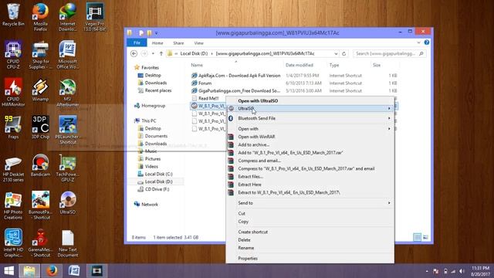
Task: Switch to Firefox in the taskbar
Action: 52,271
